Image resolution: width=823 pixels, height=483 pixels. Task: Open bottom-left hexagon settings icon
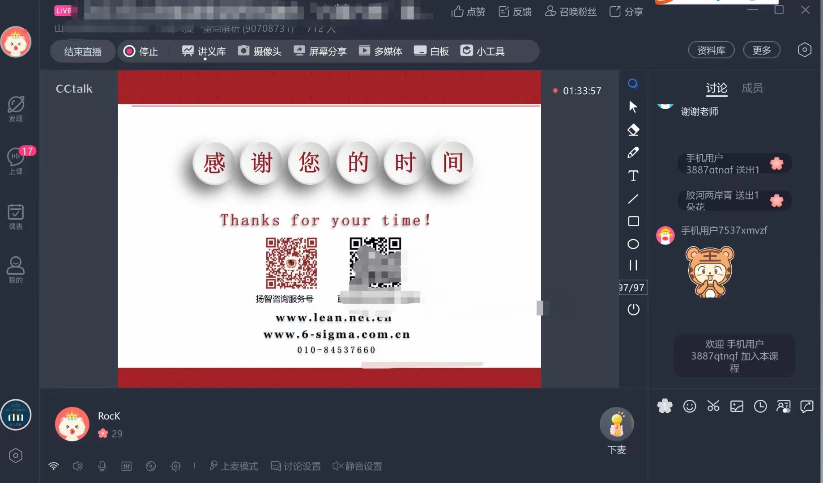[16, 456]
